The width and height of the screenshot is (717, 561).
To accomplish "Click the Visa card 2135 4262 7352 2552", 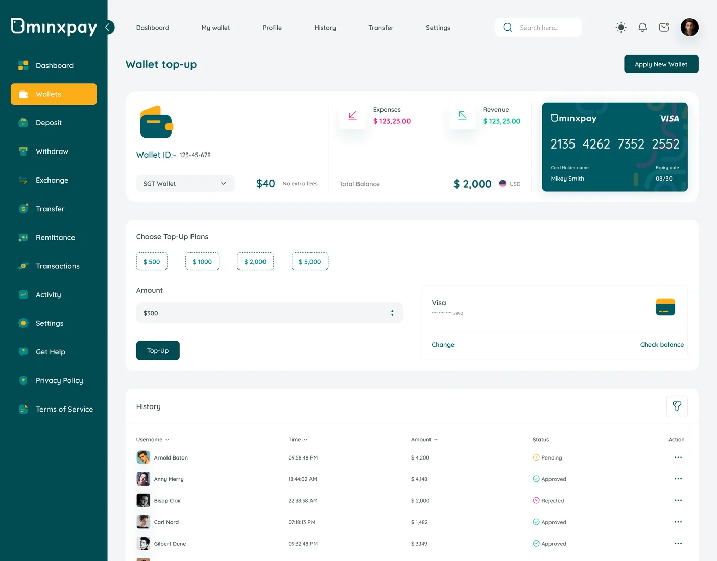I will click(x=615, y=147).
